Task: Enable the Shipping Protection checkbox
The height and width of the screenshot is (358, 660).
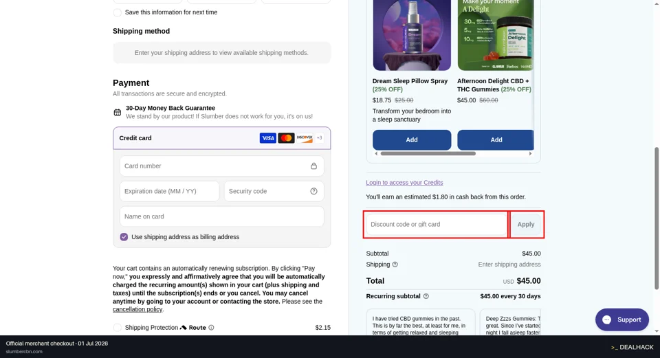Action: pyautogui.click(x=118, y=328)
